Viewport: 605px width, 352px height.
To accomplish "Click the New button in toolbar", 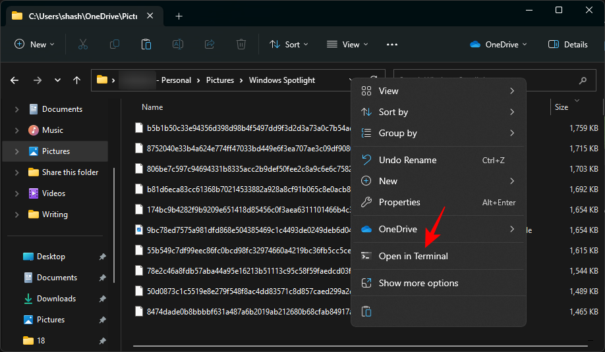I will click(34, 45).
